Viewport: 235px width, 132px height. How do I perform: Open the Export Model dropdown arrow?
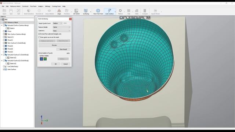(x=161, y=12)
